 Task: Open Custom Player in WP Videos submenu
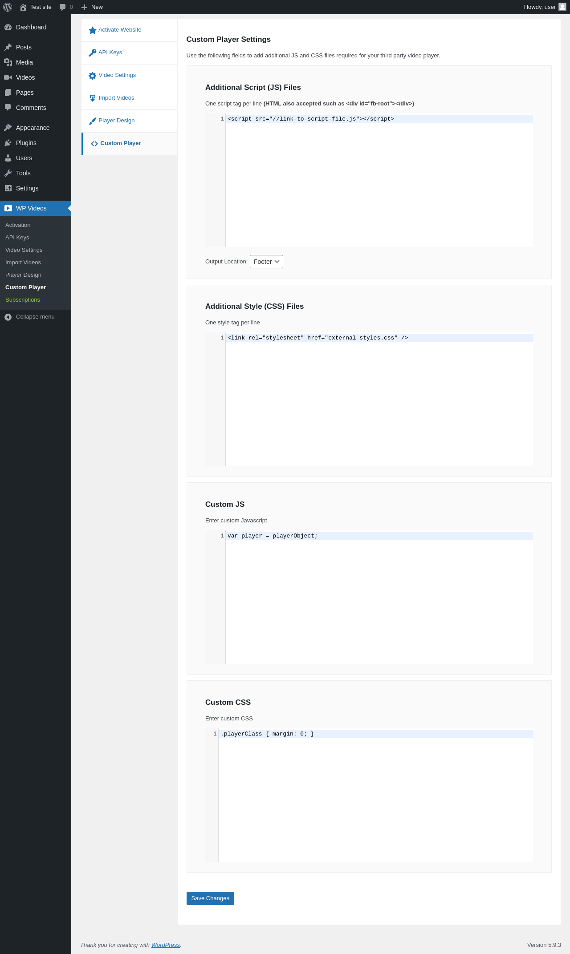pyautogui.click(x=25, y=287)
